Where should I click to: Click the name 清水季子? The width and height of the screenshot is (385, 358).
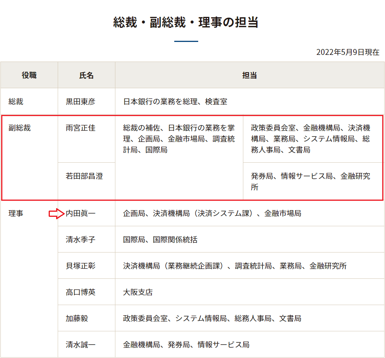point(80,240)
